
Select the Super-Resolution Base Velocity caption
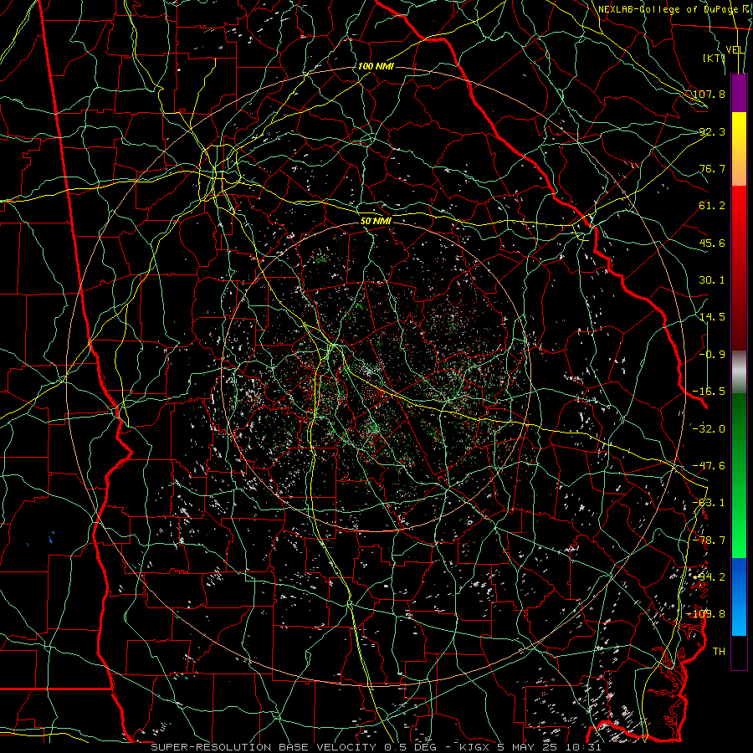click(x=376, y=747)
